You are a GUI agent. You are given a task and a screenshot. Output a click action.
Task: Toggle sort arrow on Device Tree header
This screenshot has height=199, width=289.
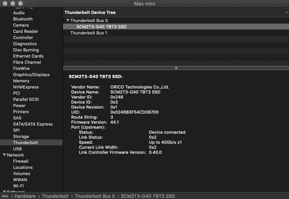click(x=286, y=12)
